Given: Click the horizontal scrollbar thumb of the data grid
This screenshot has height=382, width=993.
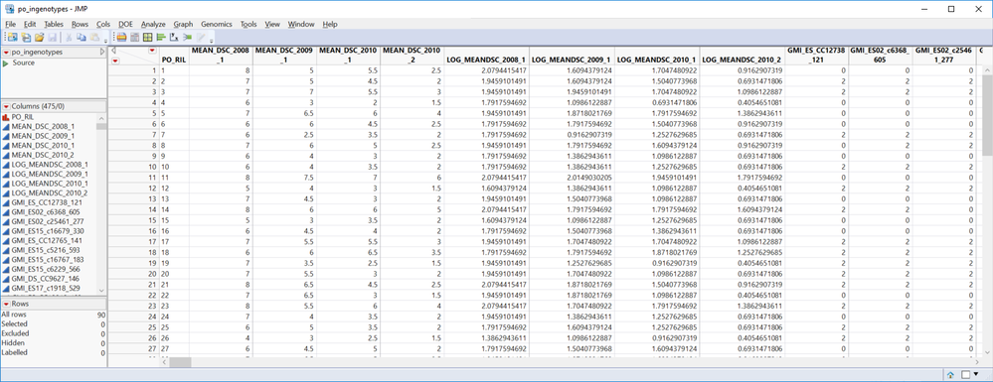Looking at the screenshot, I should (x=181, y=362).
